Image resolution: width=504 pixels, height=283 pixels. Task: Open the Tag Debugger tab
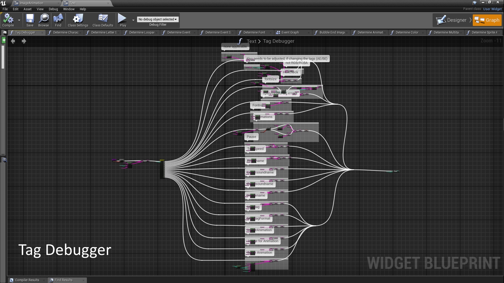tap(25, 32)
